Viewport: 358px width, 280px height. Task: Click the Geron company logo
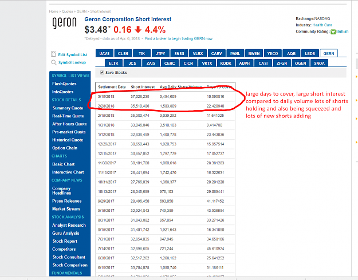coord(64,23)
